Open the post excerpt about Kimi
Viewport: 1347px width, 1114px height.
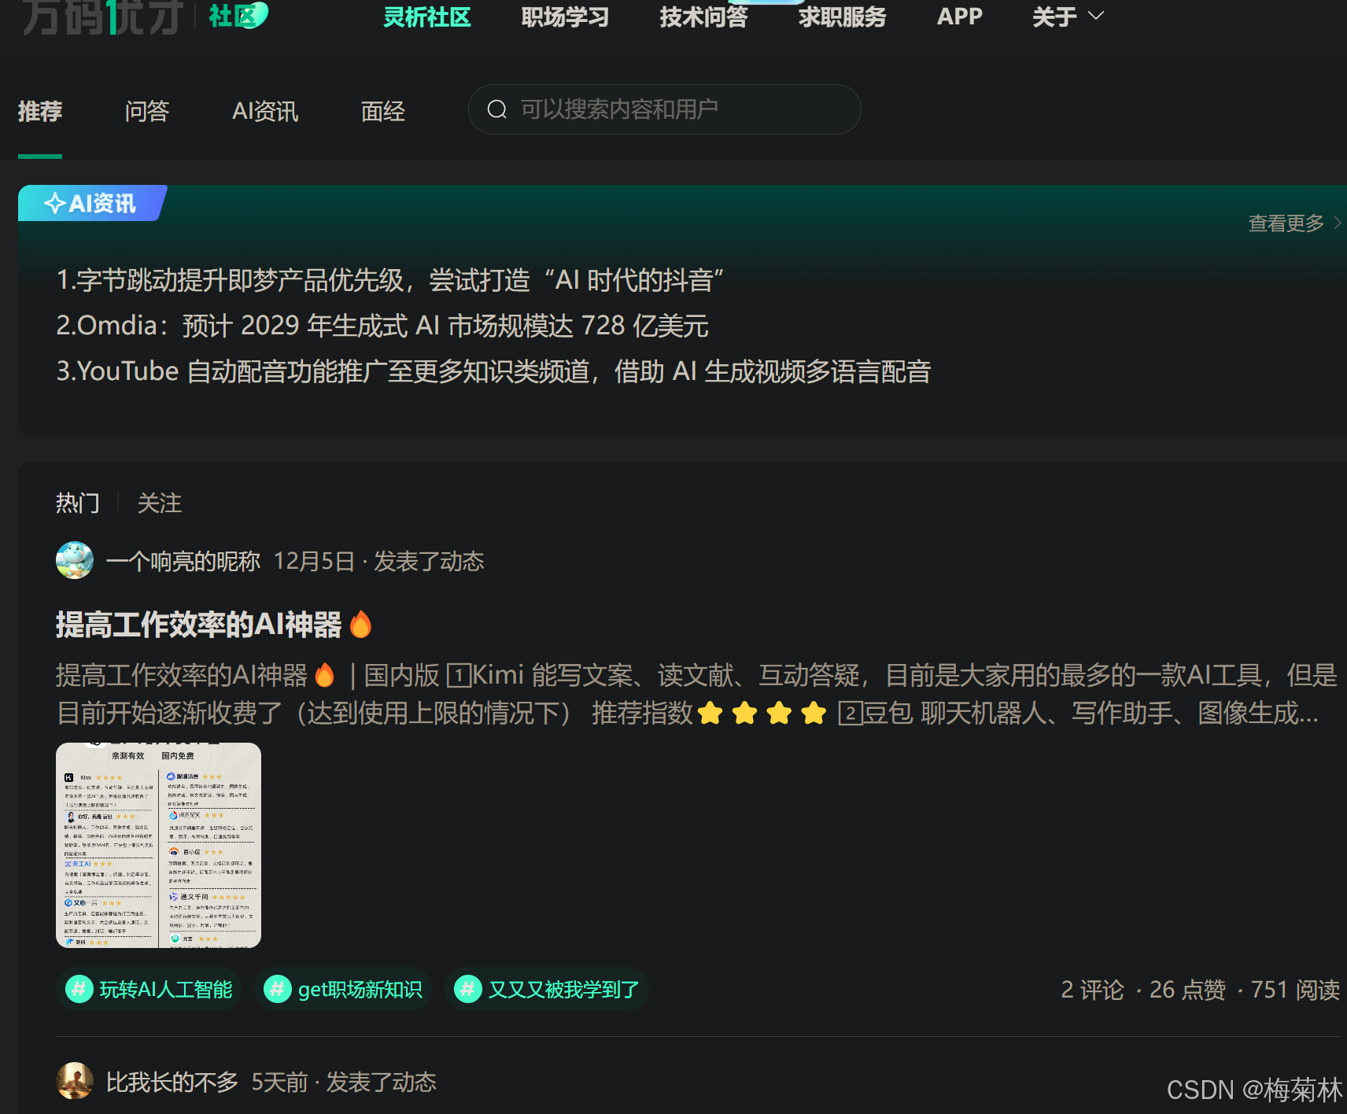pos(697,694)
